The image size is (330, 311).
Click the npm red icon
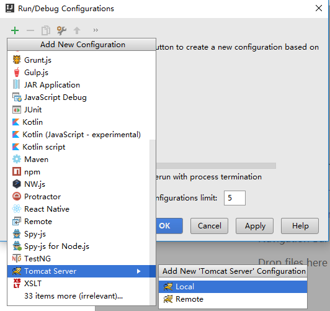(x=17, y=171)
